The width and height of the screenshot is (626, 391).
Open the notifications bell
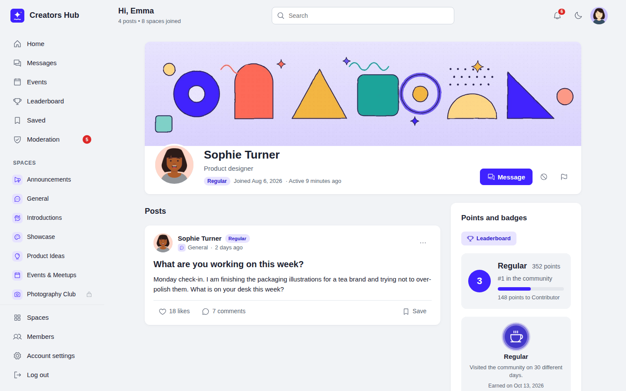click(x=557, y=16)
